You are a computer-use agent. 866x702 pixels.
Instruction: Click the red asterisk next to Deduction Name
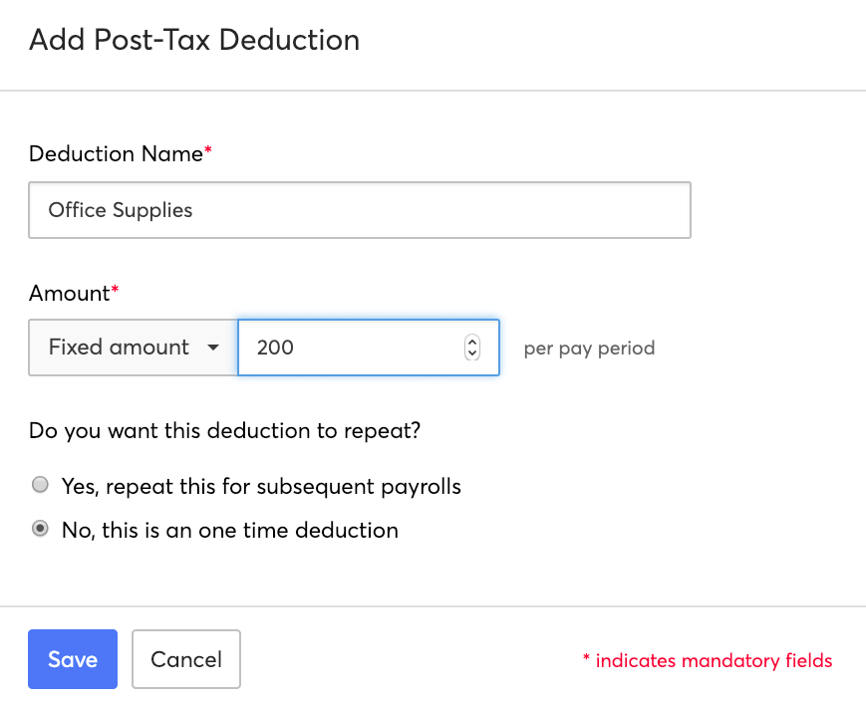(x=208, y=152)
